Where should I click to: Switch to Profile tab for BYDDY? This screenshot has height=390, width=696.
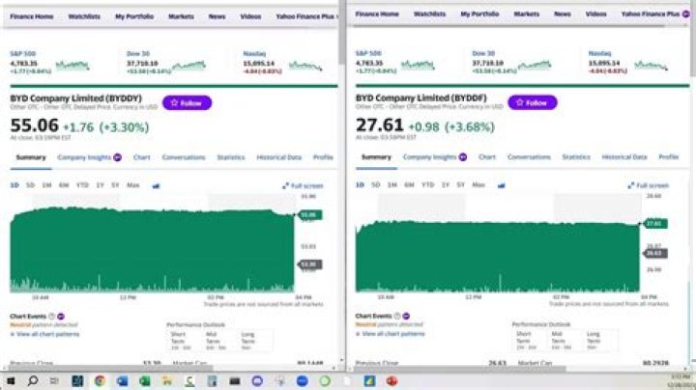tap(323, 157)
